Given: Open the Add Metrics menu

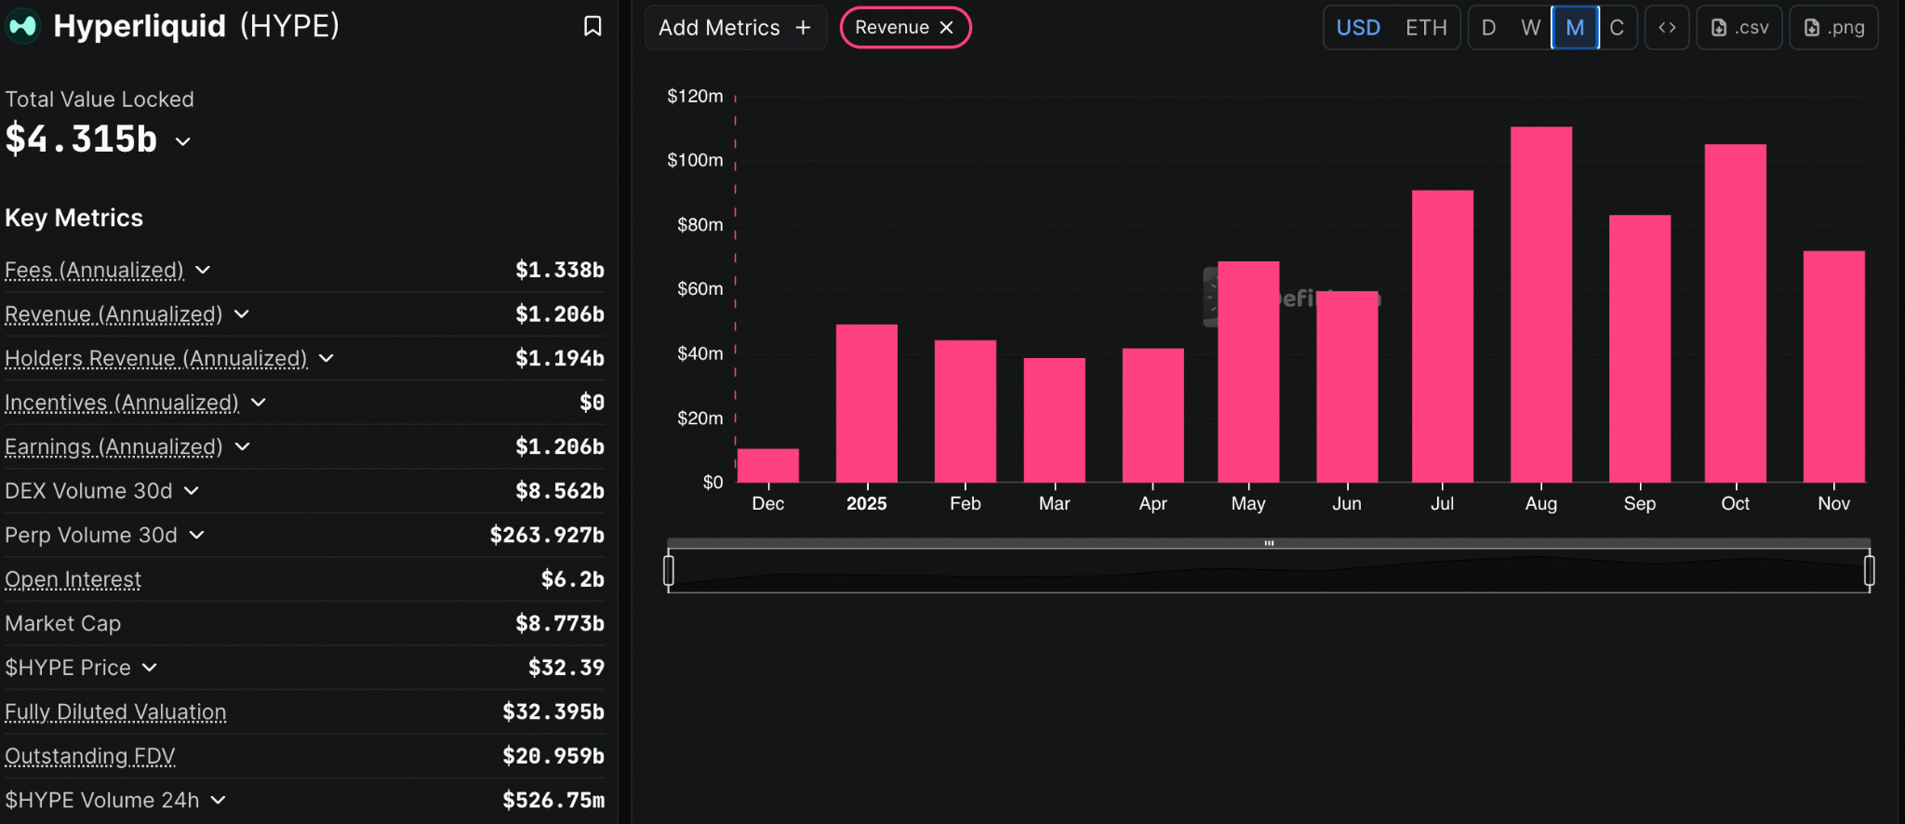Looking at the screenshot, I should coord(735,28).
